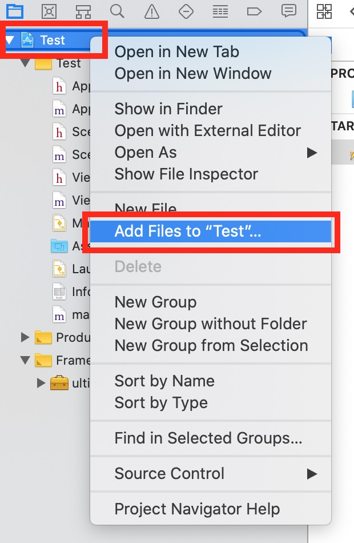Select Find in Selected Groups…

click(208, 438)
